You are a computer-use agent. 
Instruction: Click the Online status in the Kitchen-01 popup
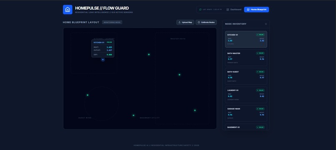point(109,42)
